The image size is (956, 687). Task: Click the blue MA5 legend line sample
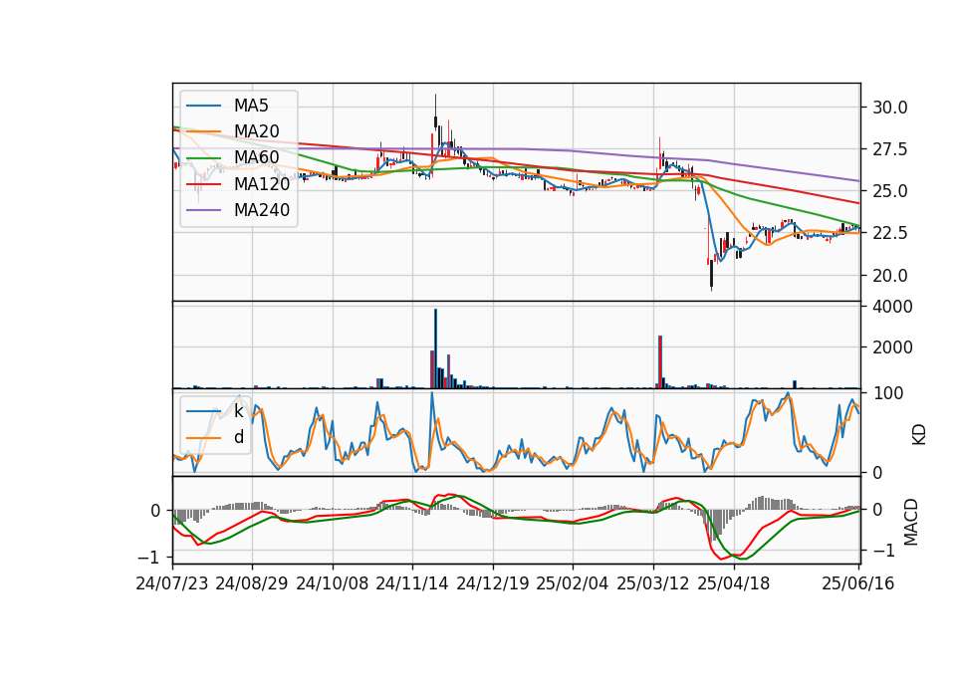coord(203,107)
